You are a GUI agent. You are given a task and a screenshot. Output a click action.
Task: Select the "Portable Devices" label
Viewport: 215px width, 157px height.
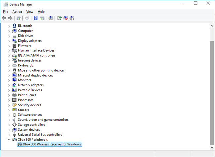coord(30,90)
